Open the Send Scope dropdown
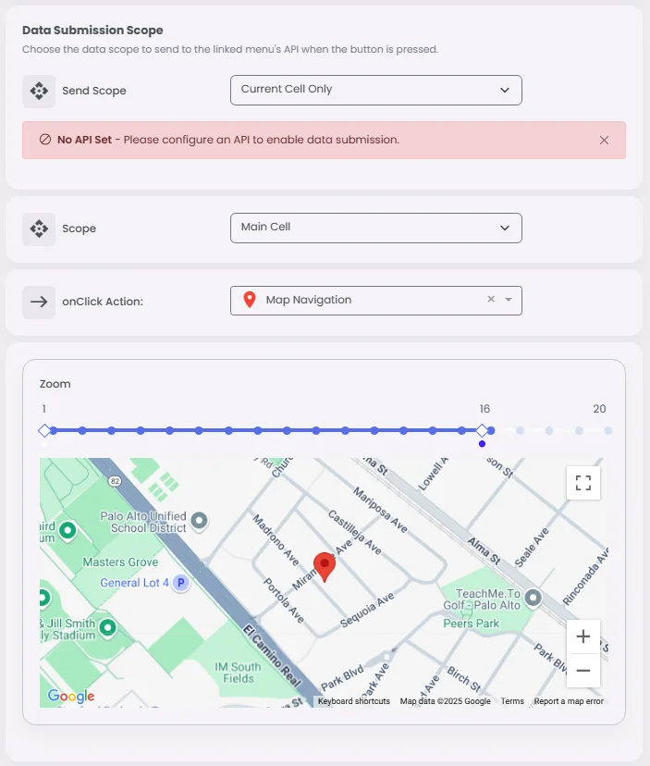 [x=375, y=90]
